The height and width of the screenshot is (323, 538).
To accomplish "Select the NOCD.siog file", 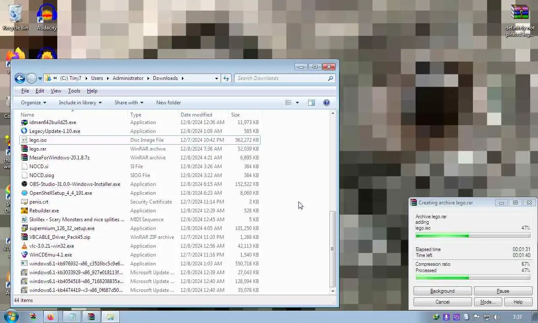I will pos(140,175).
